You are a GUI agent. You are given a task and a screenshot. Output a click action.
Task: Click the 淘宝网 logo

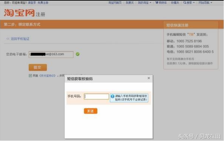tap(19, 13)
